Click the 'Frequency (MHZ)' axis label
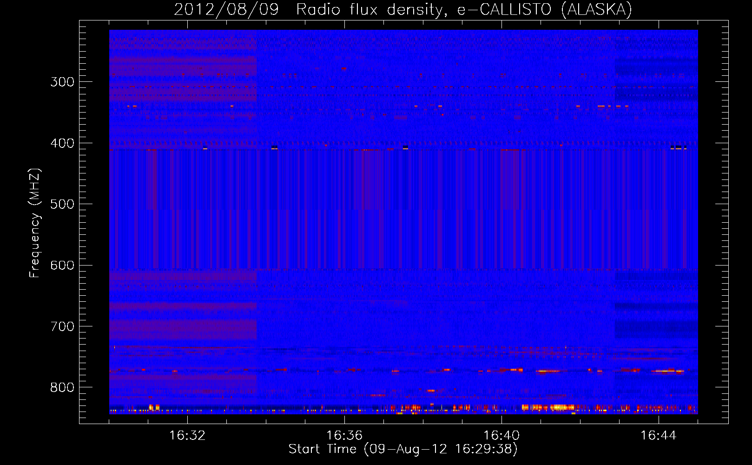The image size is (752, 465). point(35,223)
